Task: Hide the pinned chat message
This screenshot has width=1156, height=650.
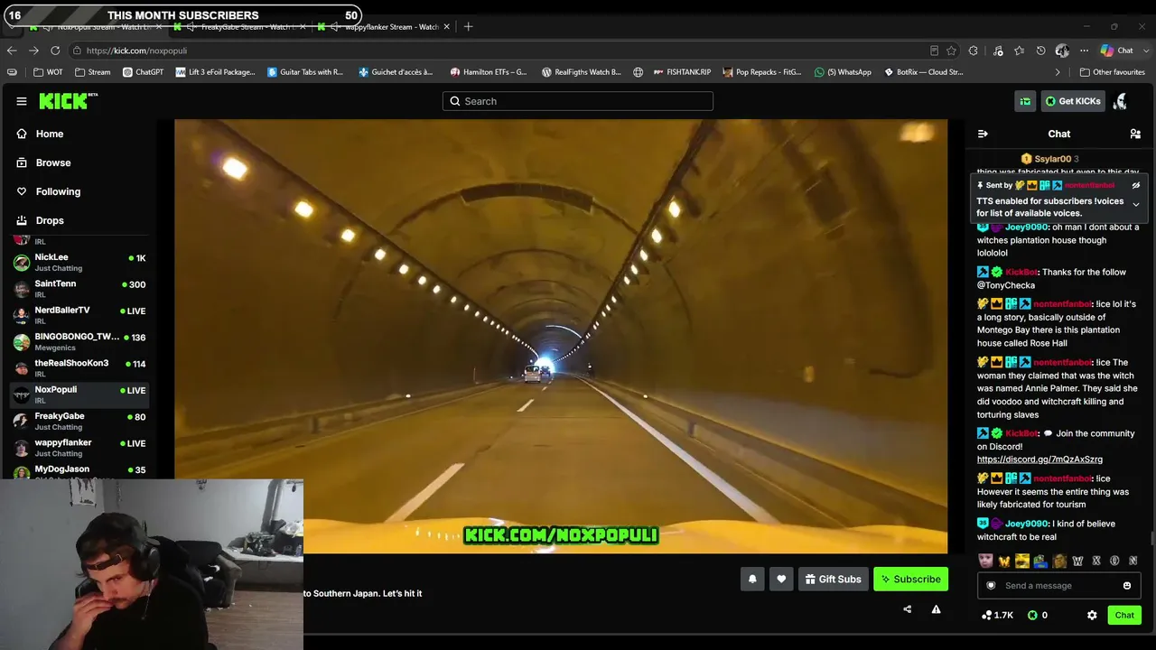Action: pyautogui.click(x=1136, y=185)
